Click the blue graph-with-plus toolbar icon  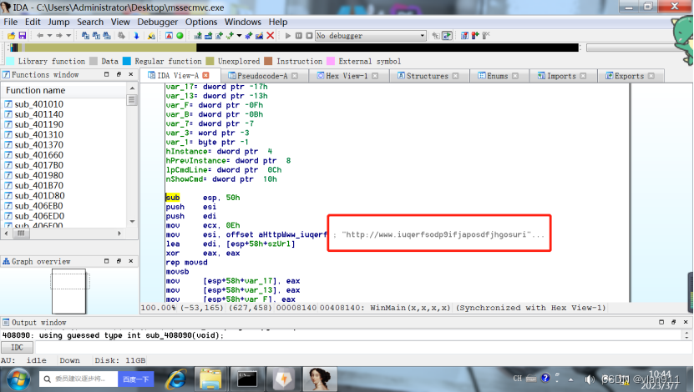tap(208, 35)
